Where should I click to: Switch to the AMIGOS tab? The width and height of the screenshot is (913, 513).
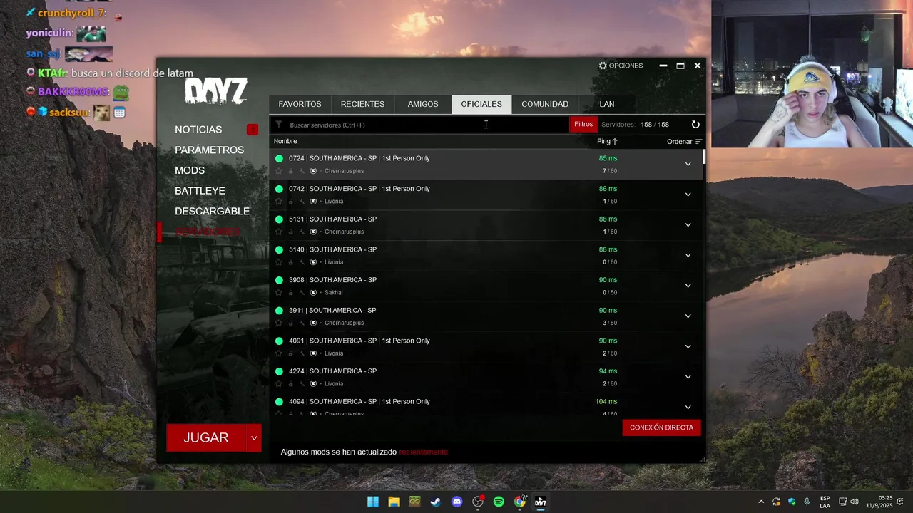tap(423, 104)
